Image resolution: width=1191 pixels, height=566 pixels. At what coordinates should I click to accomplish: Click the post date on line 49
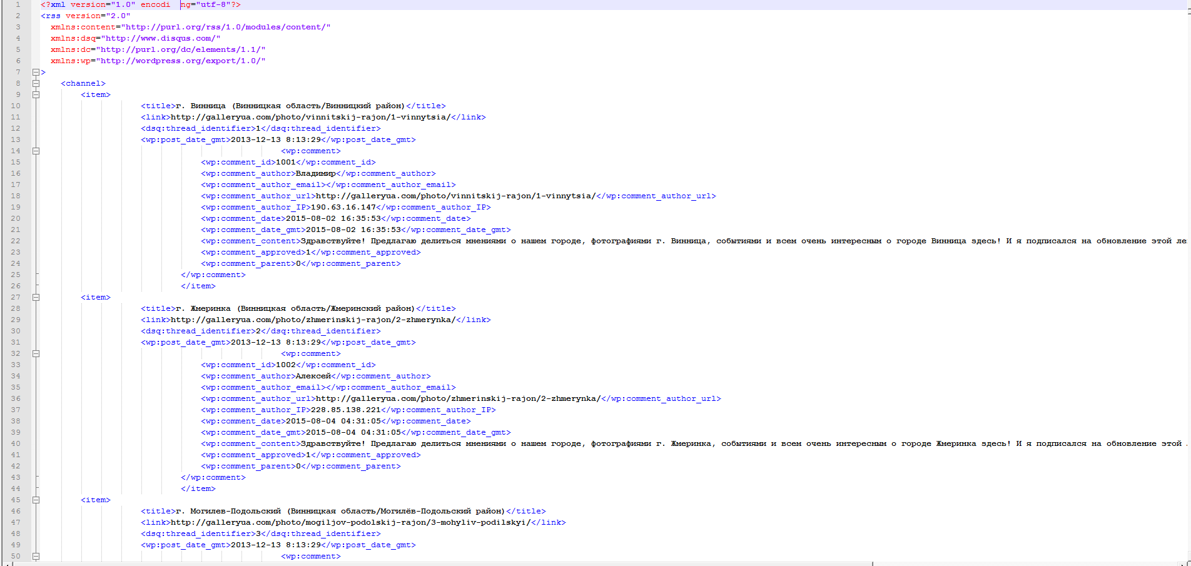[276, 545]
